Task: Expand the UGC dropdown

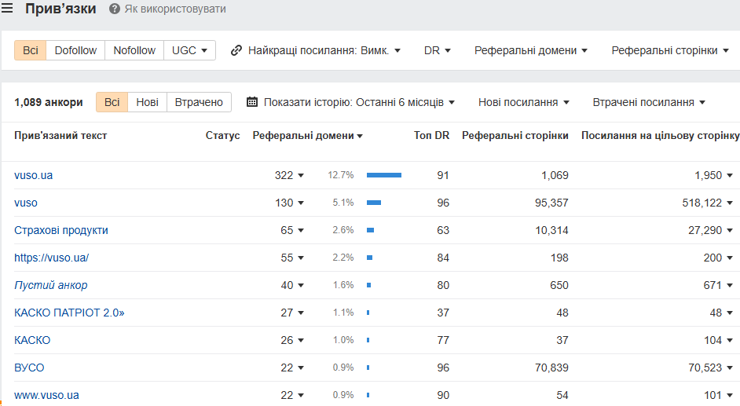Action: (189, 50)
